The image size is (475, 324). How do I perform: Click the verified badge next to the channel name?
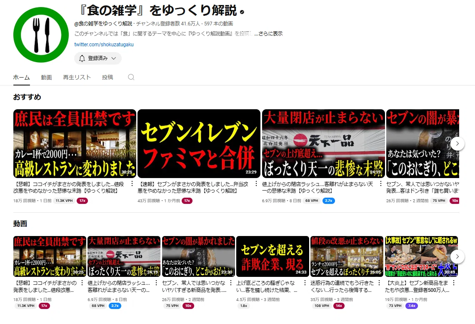pos(242,12)
